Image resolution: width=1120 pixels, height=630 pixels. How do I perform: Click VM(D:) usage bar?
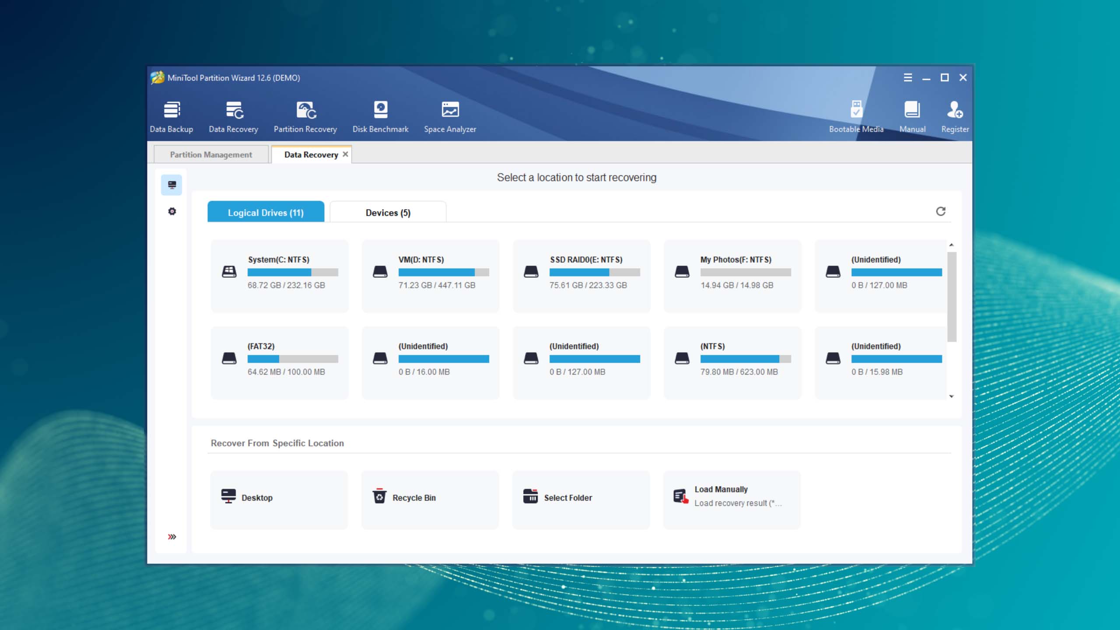[444, 272]
